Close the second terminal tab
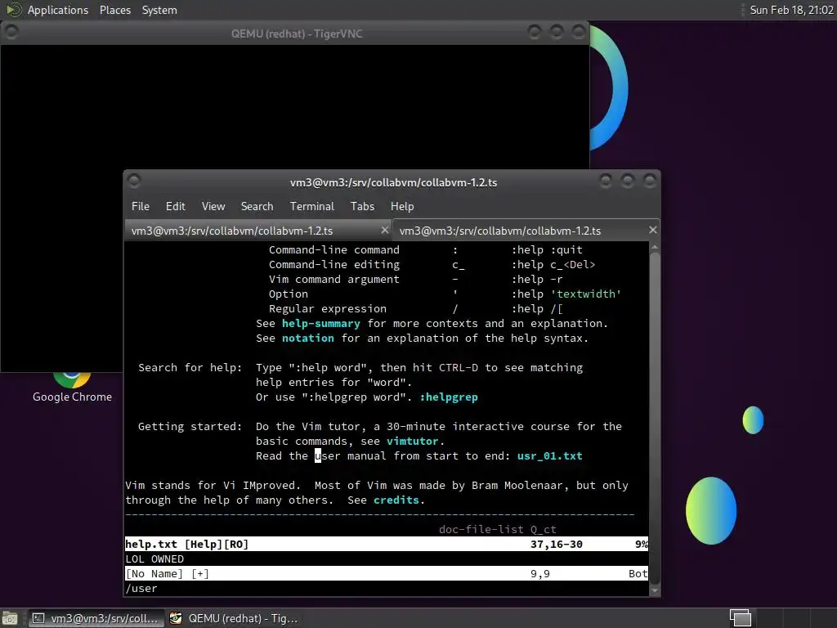837x628 pixels. coord(652,230)
